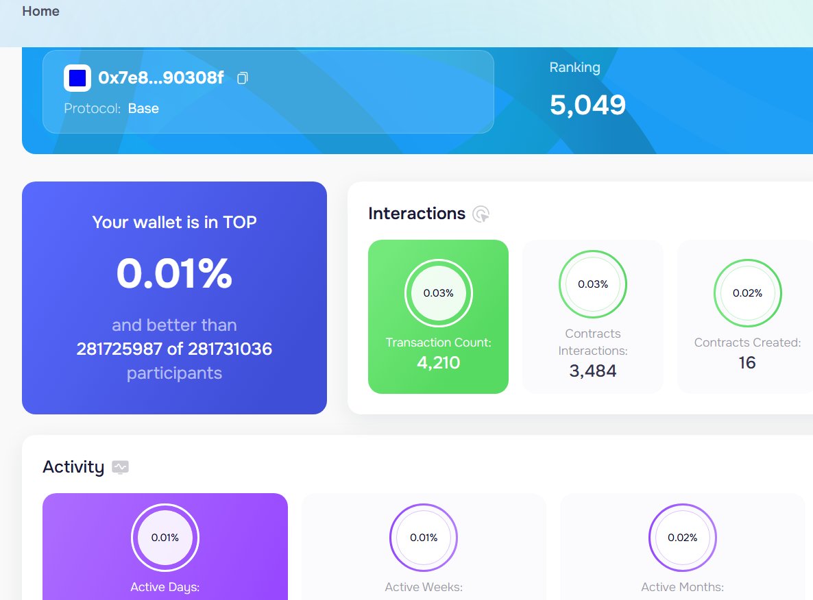
Task: Click the contracts created value 16
Action: (747, 363)
